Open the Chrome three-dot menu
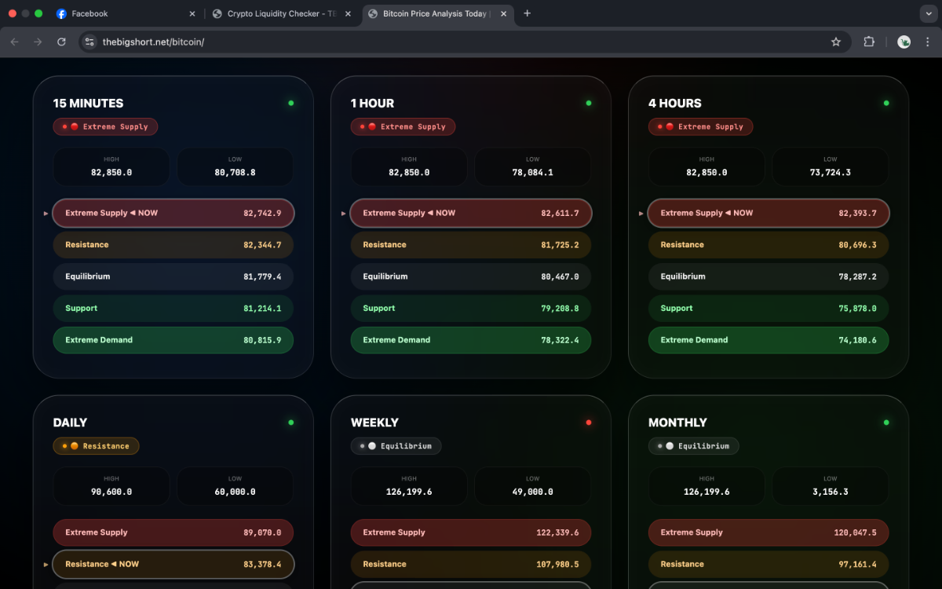Image resolution: width=942 pixels, height=589 pixels. pos(927,42)
